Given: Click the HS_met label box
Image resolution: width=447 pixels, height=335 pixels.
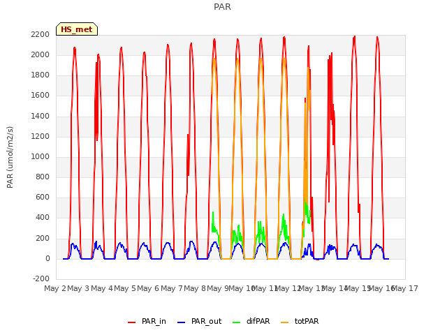Looking at the screenshot, I should coord(77,29).
